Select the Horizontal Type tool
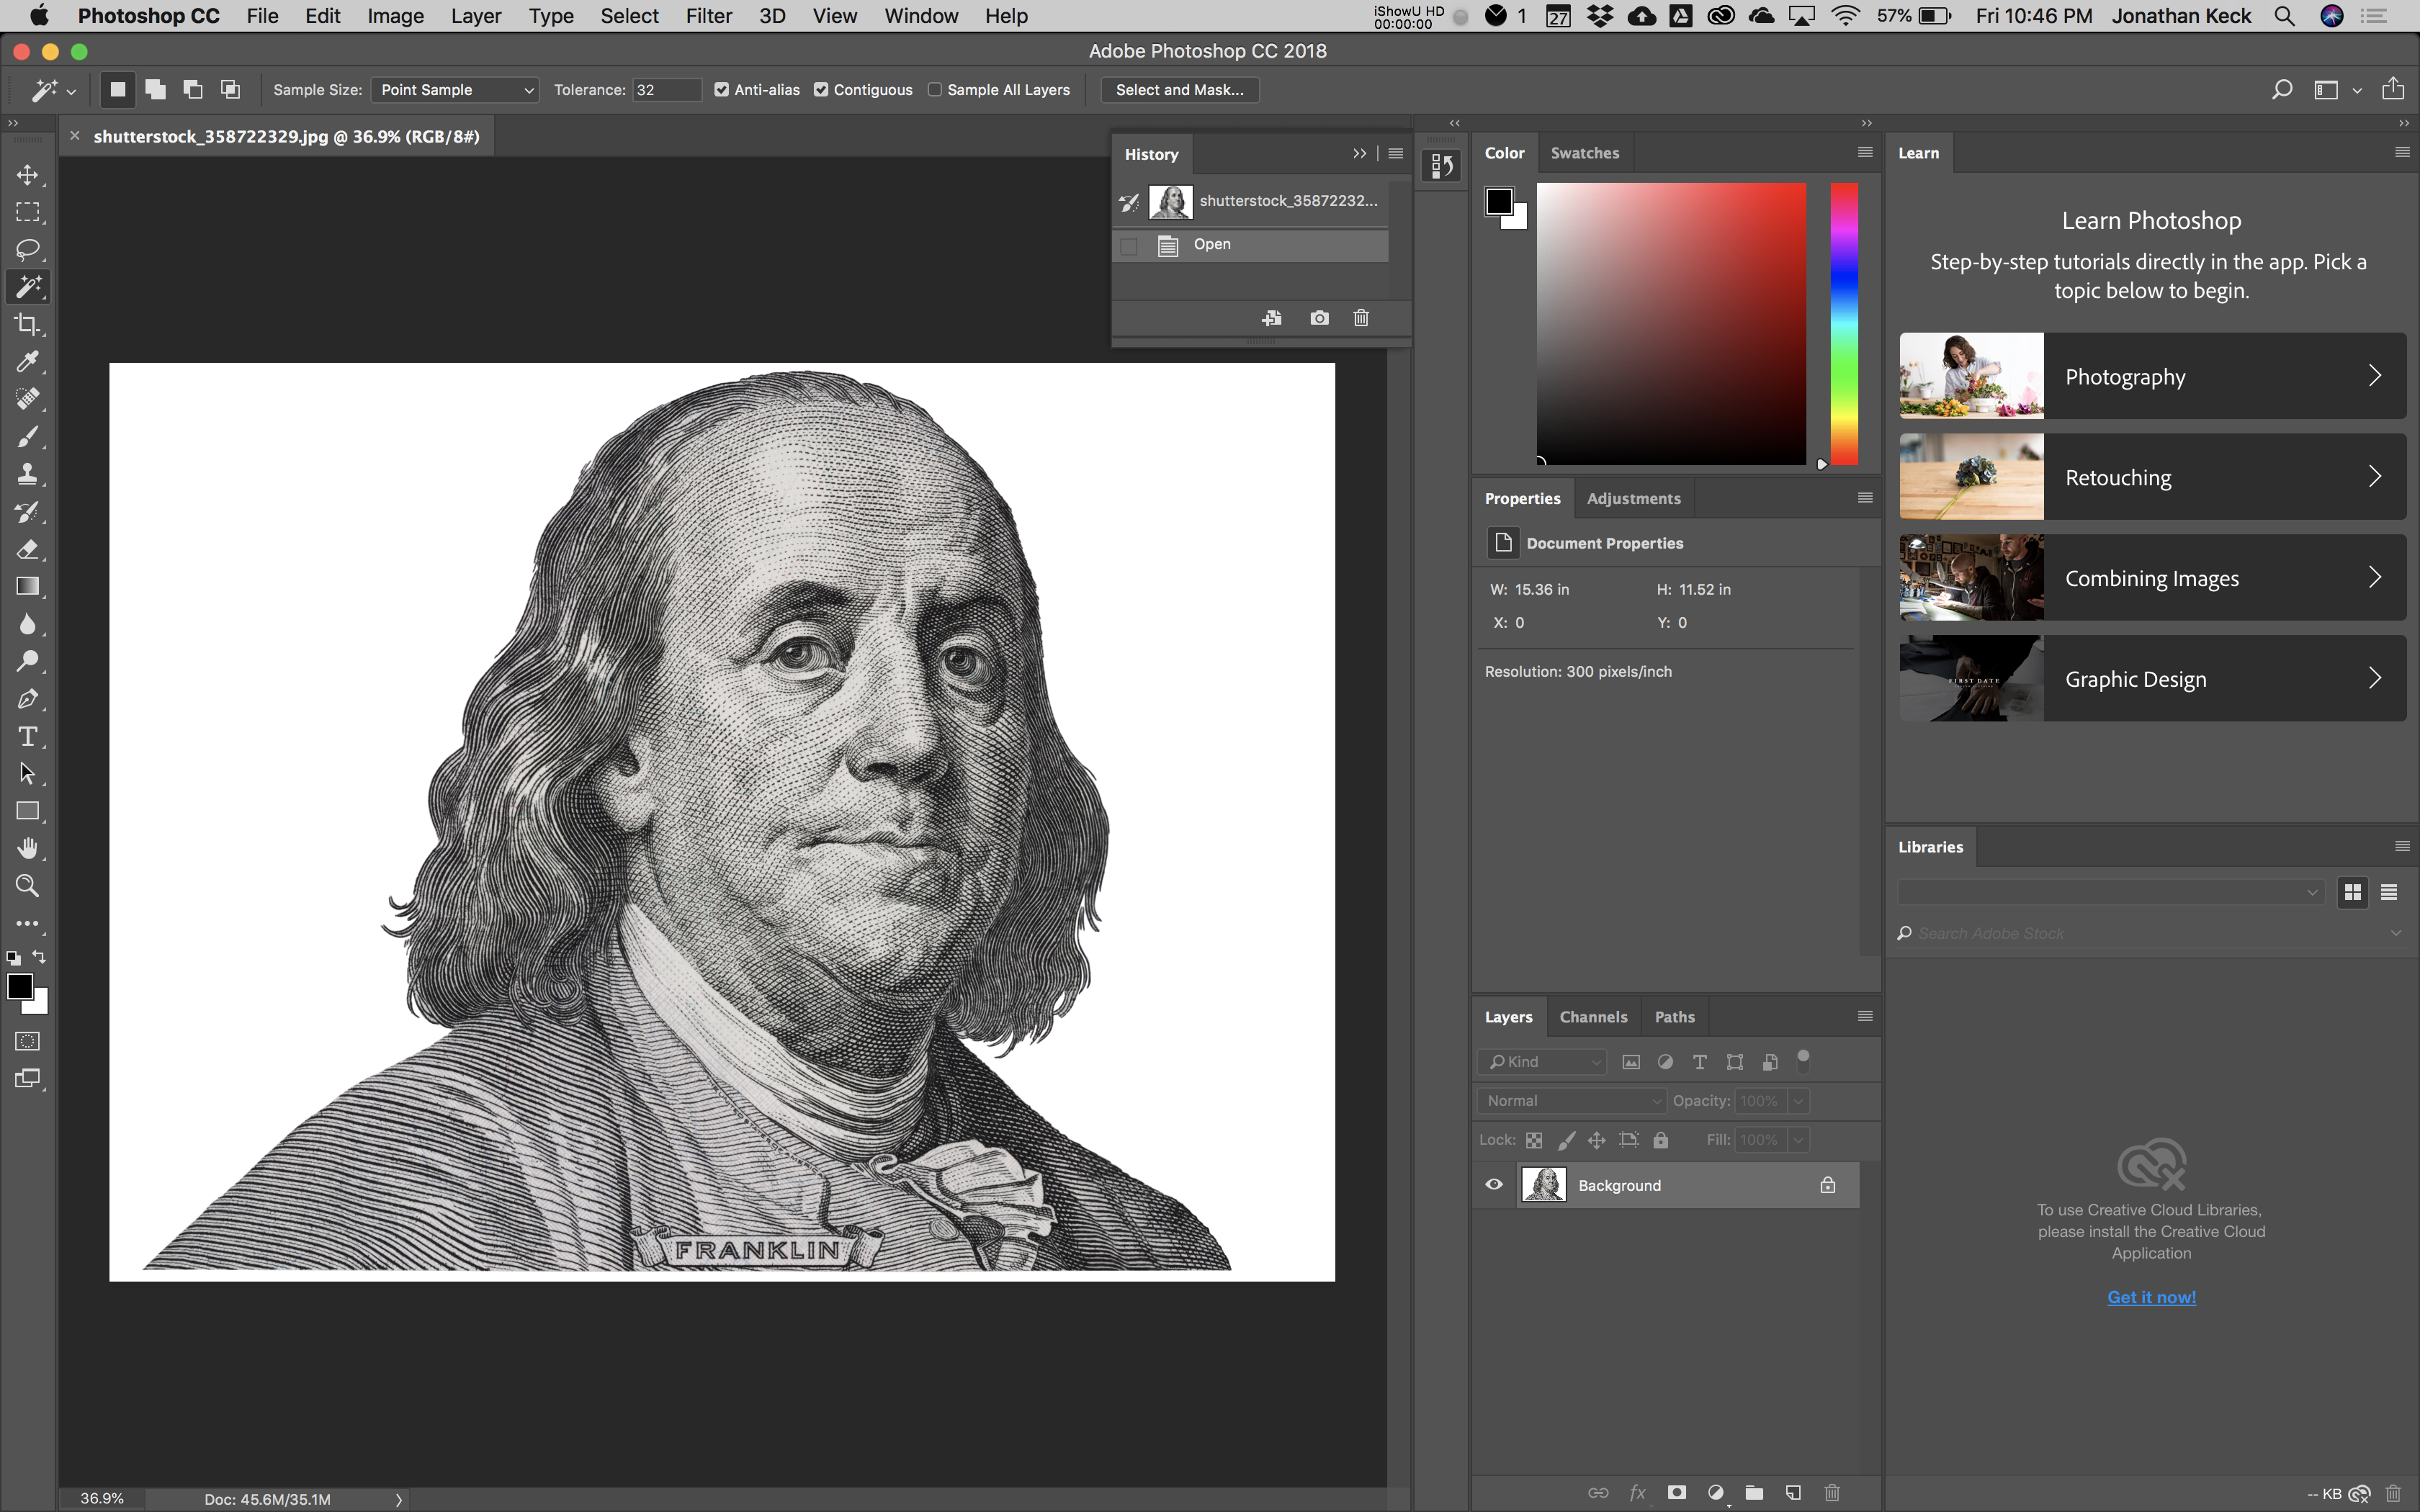The width and height of the screenshot is (2420, 1512). point(27,736)
